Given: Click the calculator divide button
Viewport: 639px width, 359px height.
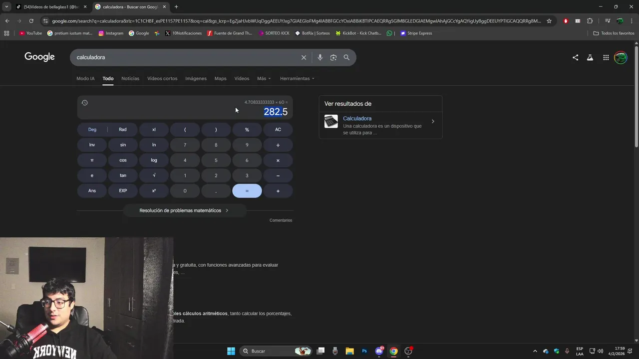Looking at the screenshot, I should pyautogui.click(x=278, y=145).
